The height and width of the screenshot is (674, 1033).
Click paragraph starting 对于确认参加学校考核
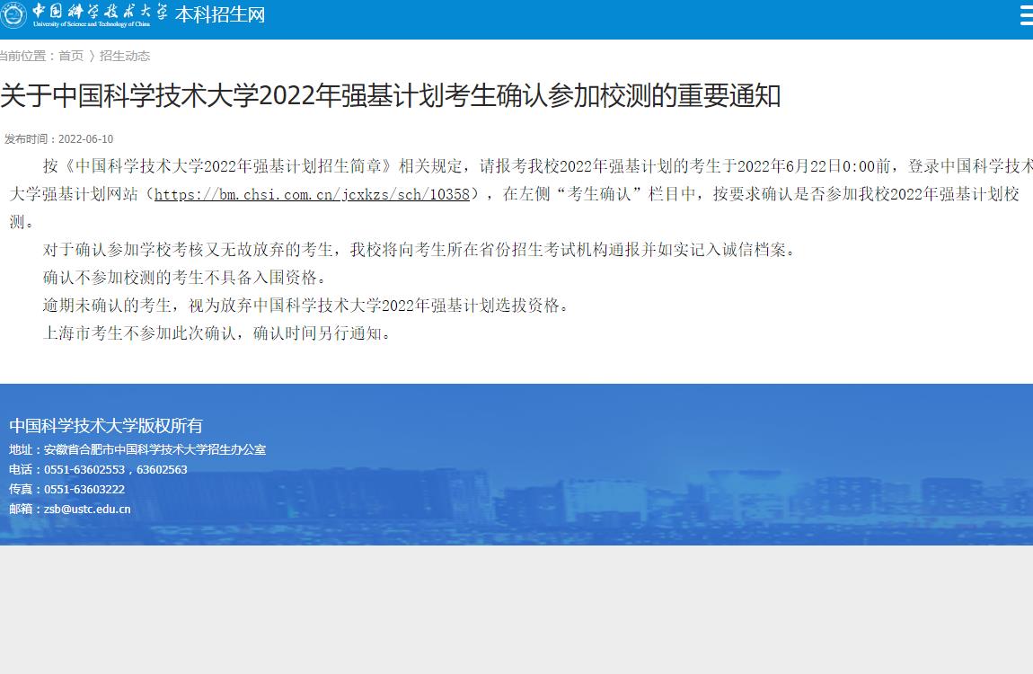pos(420,250)
